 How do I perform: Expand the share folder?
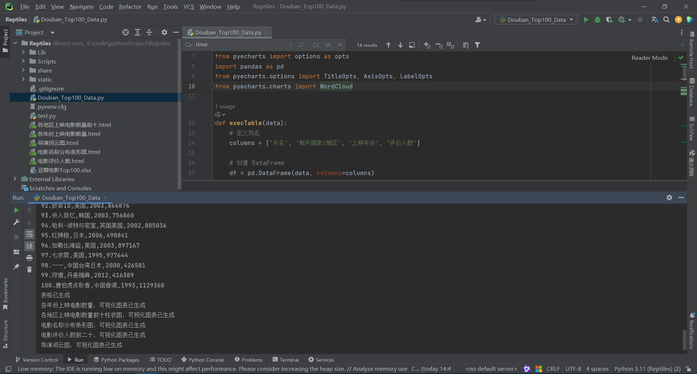point(23,70)
